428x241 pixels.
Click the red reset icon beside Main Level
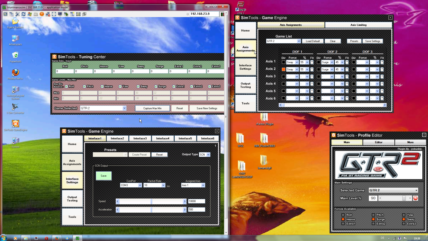click(x=415, y=198)
